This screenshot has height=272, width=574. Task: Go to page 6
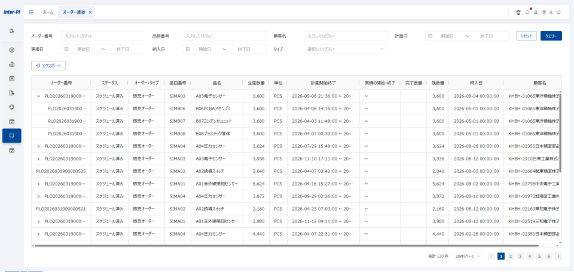[x=549, y=256]
